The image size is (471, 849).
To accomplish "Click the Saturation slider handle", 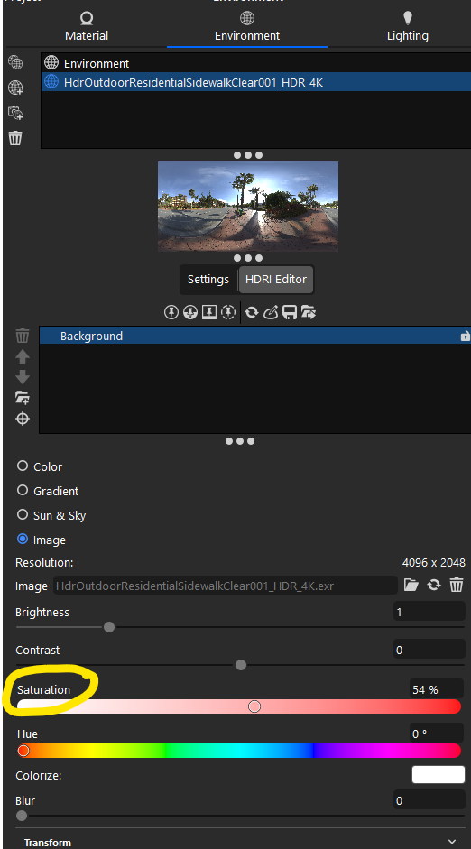I will tap(254, 706).
